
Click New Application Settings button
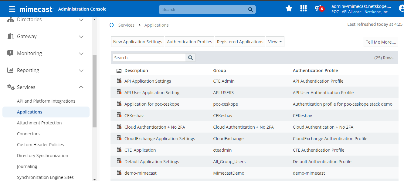click(137, 42)
